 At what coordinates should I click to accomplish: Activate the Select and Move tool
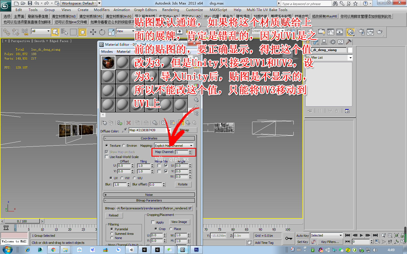[93, 32]
